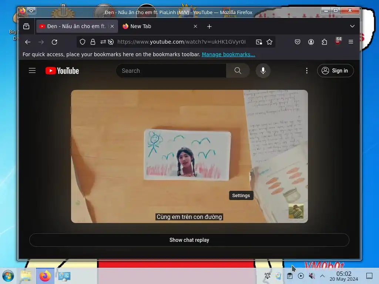Open a new tab with plus button
Viewport: 379px width, 284px height.
[x=209, y=26]
